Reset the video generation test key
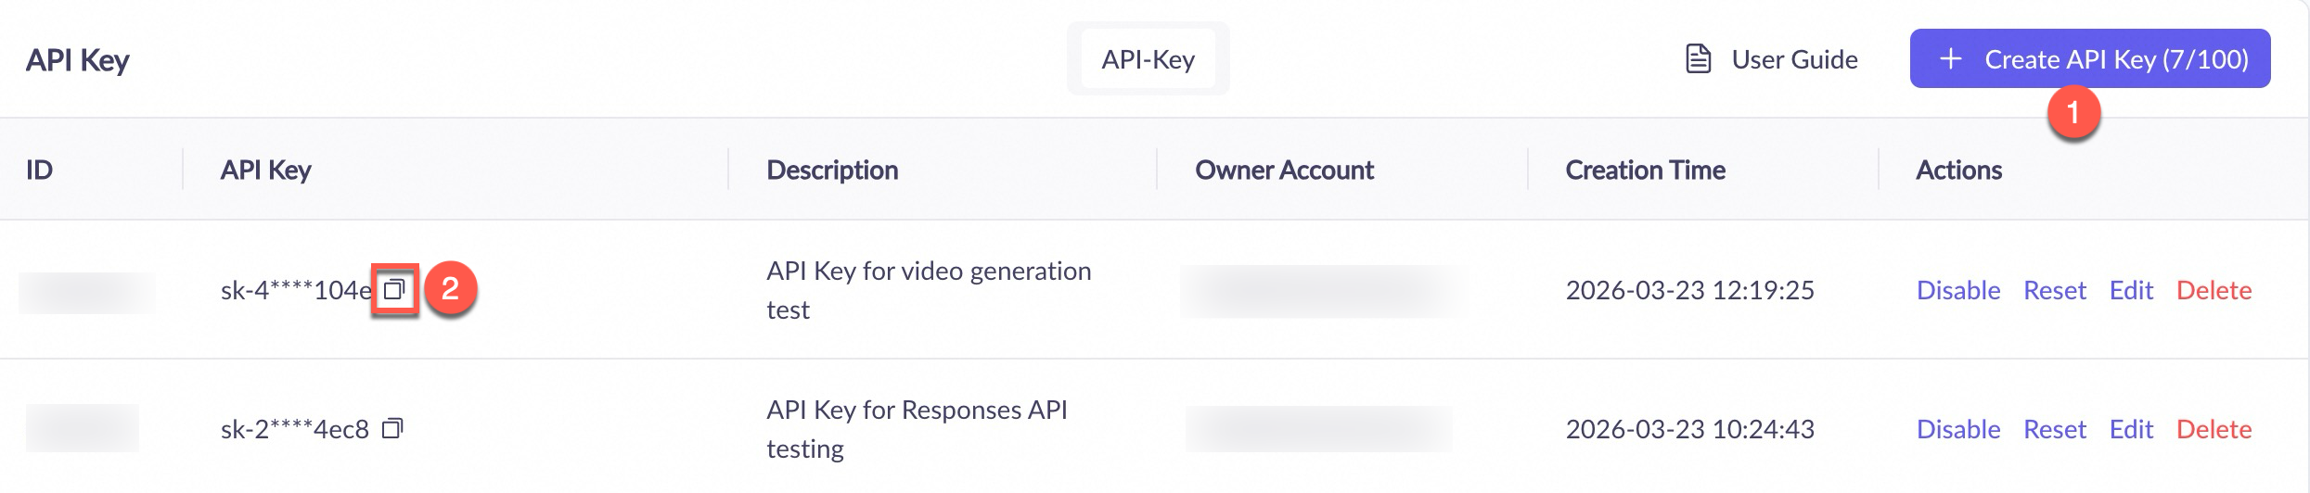 click(2054, 290)
